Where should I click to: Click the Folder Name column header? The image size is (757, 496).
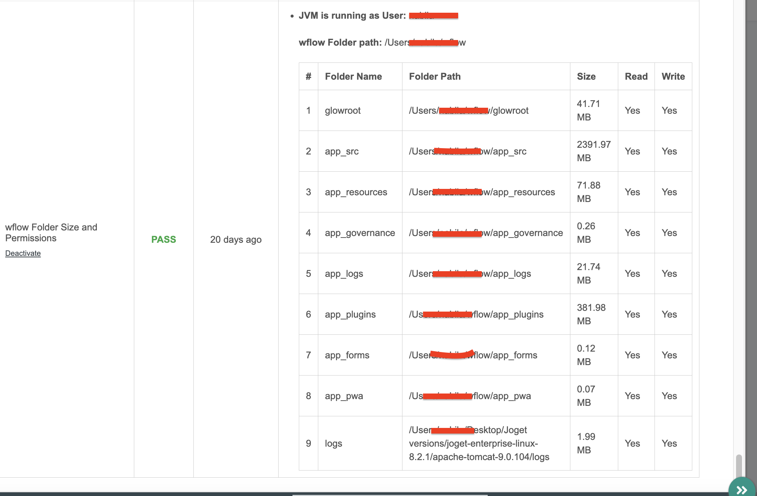tap(353, 76)
